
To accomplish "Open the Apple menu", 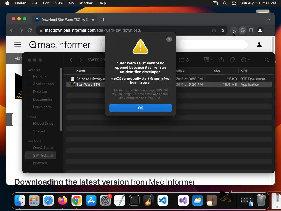I will coord(7,3).
